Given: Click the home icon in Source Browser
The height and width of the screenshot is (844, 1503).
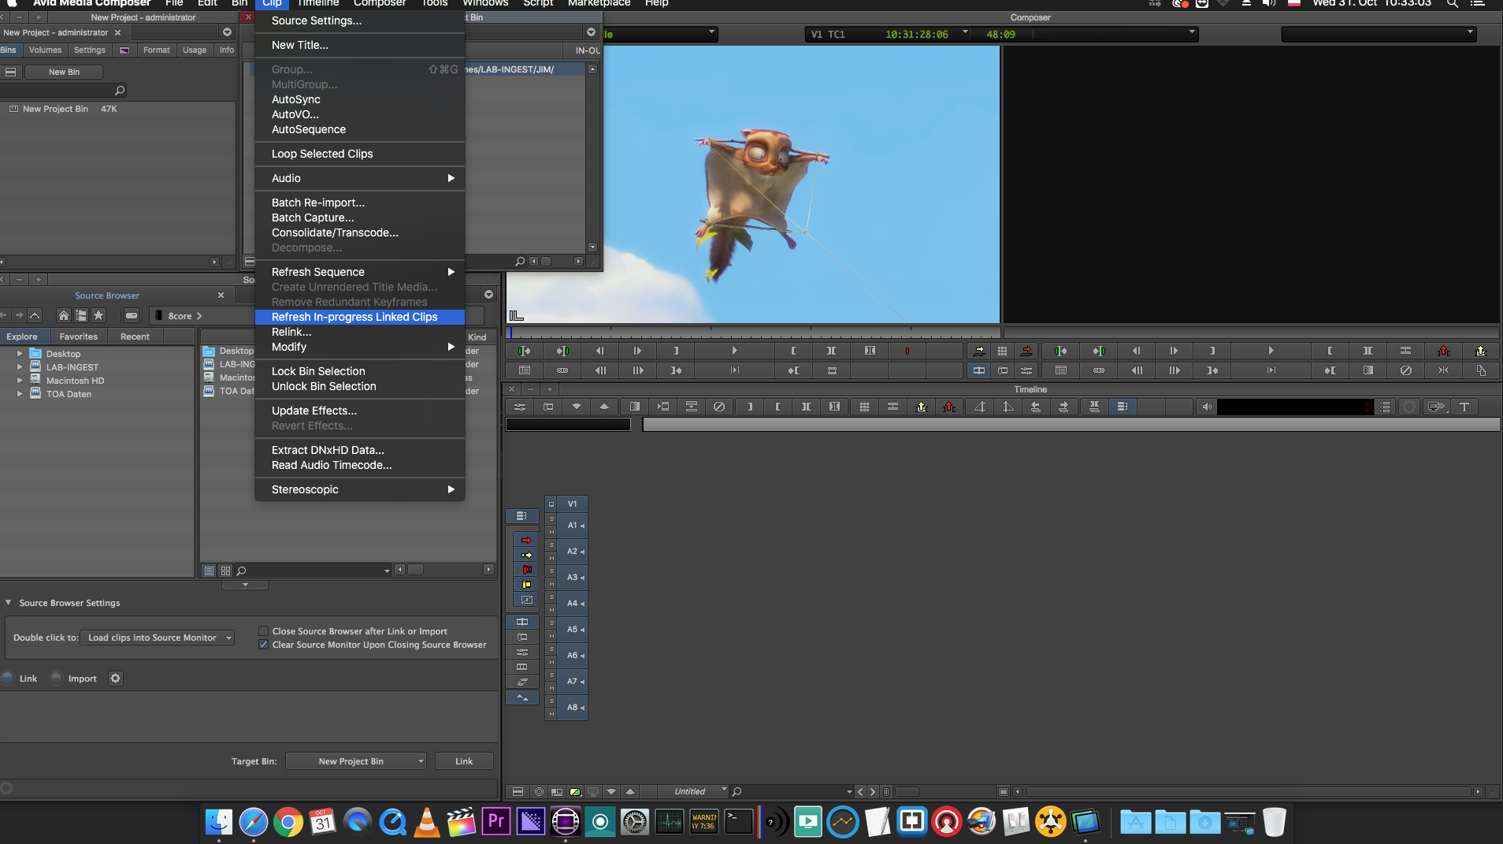Looking at the screenshot, I should click(x=64, y=315).
